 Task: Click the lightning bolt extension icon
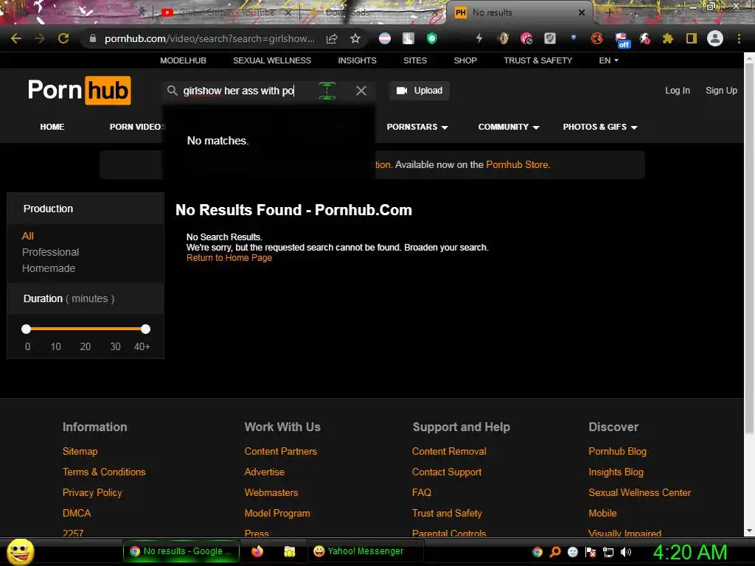479,38
